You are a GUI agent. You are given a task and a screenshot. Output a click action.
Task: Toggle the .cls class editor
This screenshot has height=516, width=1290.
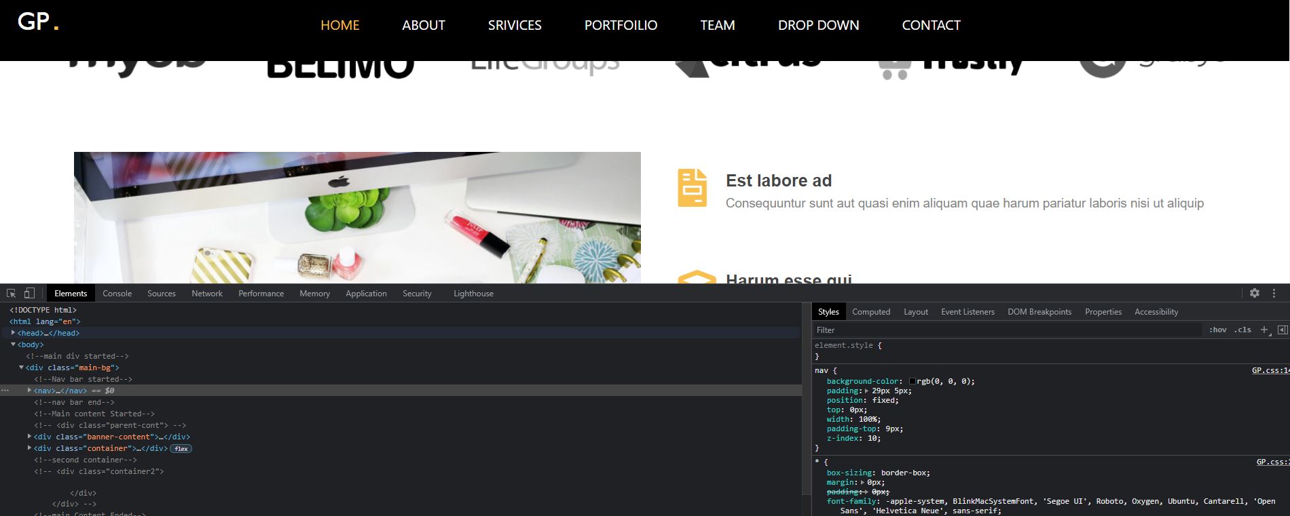coord(1243,330)
